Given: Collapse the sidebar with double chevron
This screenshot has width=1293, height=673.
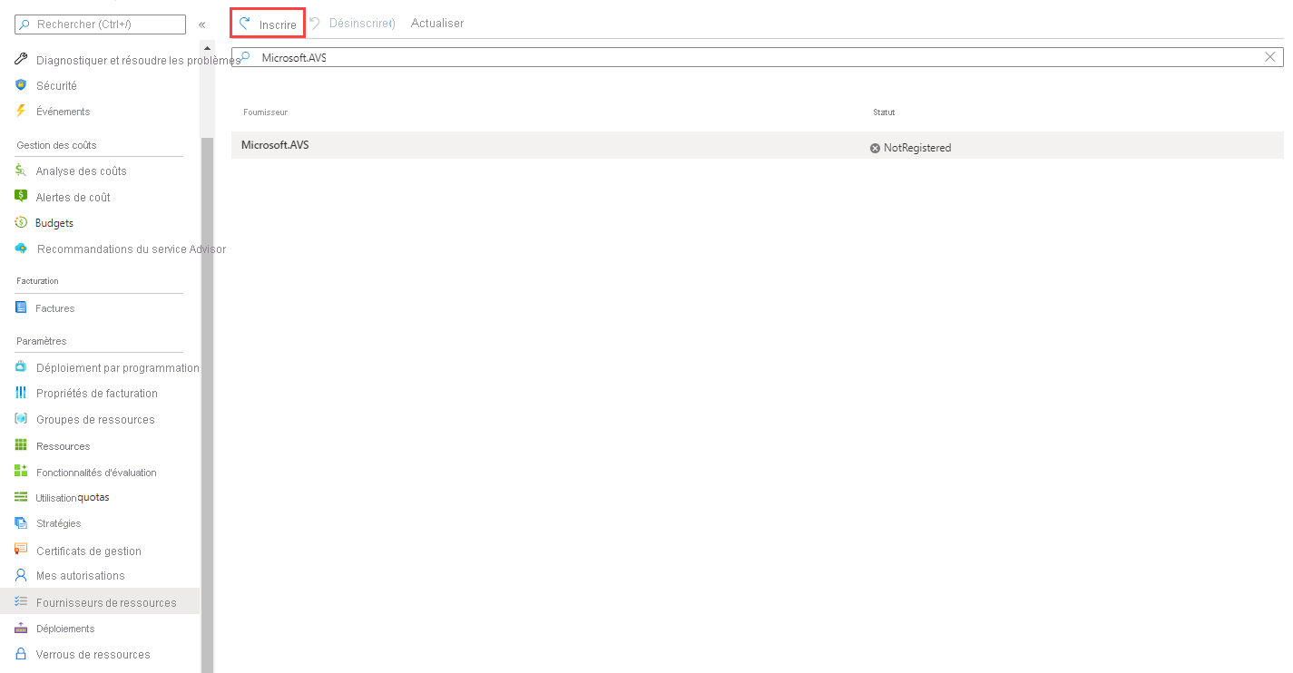Looking at the screenshot, I should pyautogui.click(x=201, y=24).
